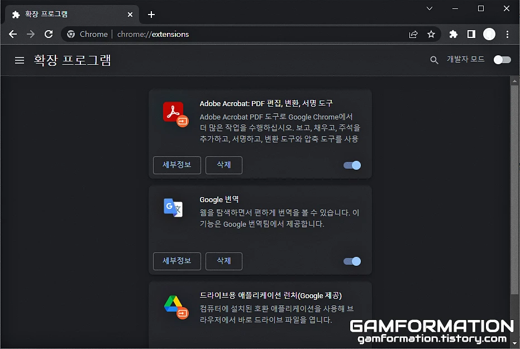
Task: Click the Google 번역 description text
Action: (279, 218)
